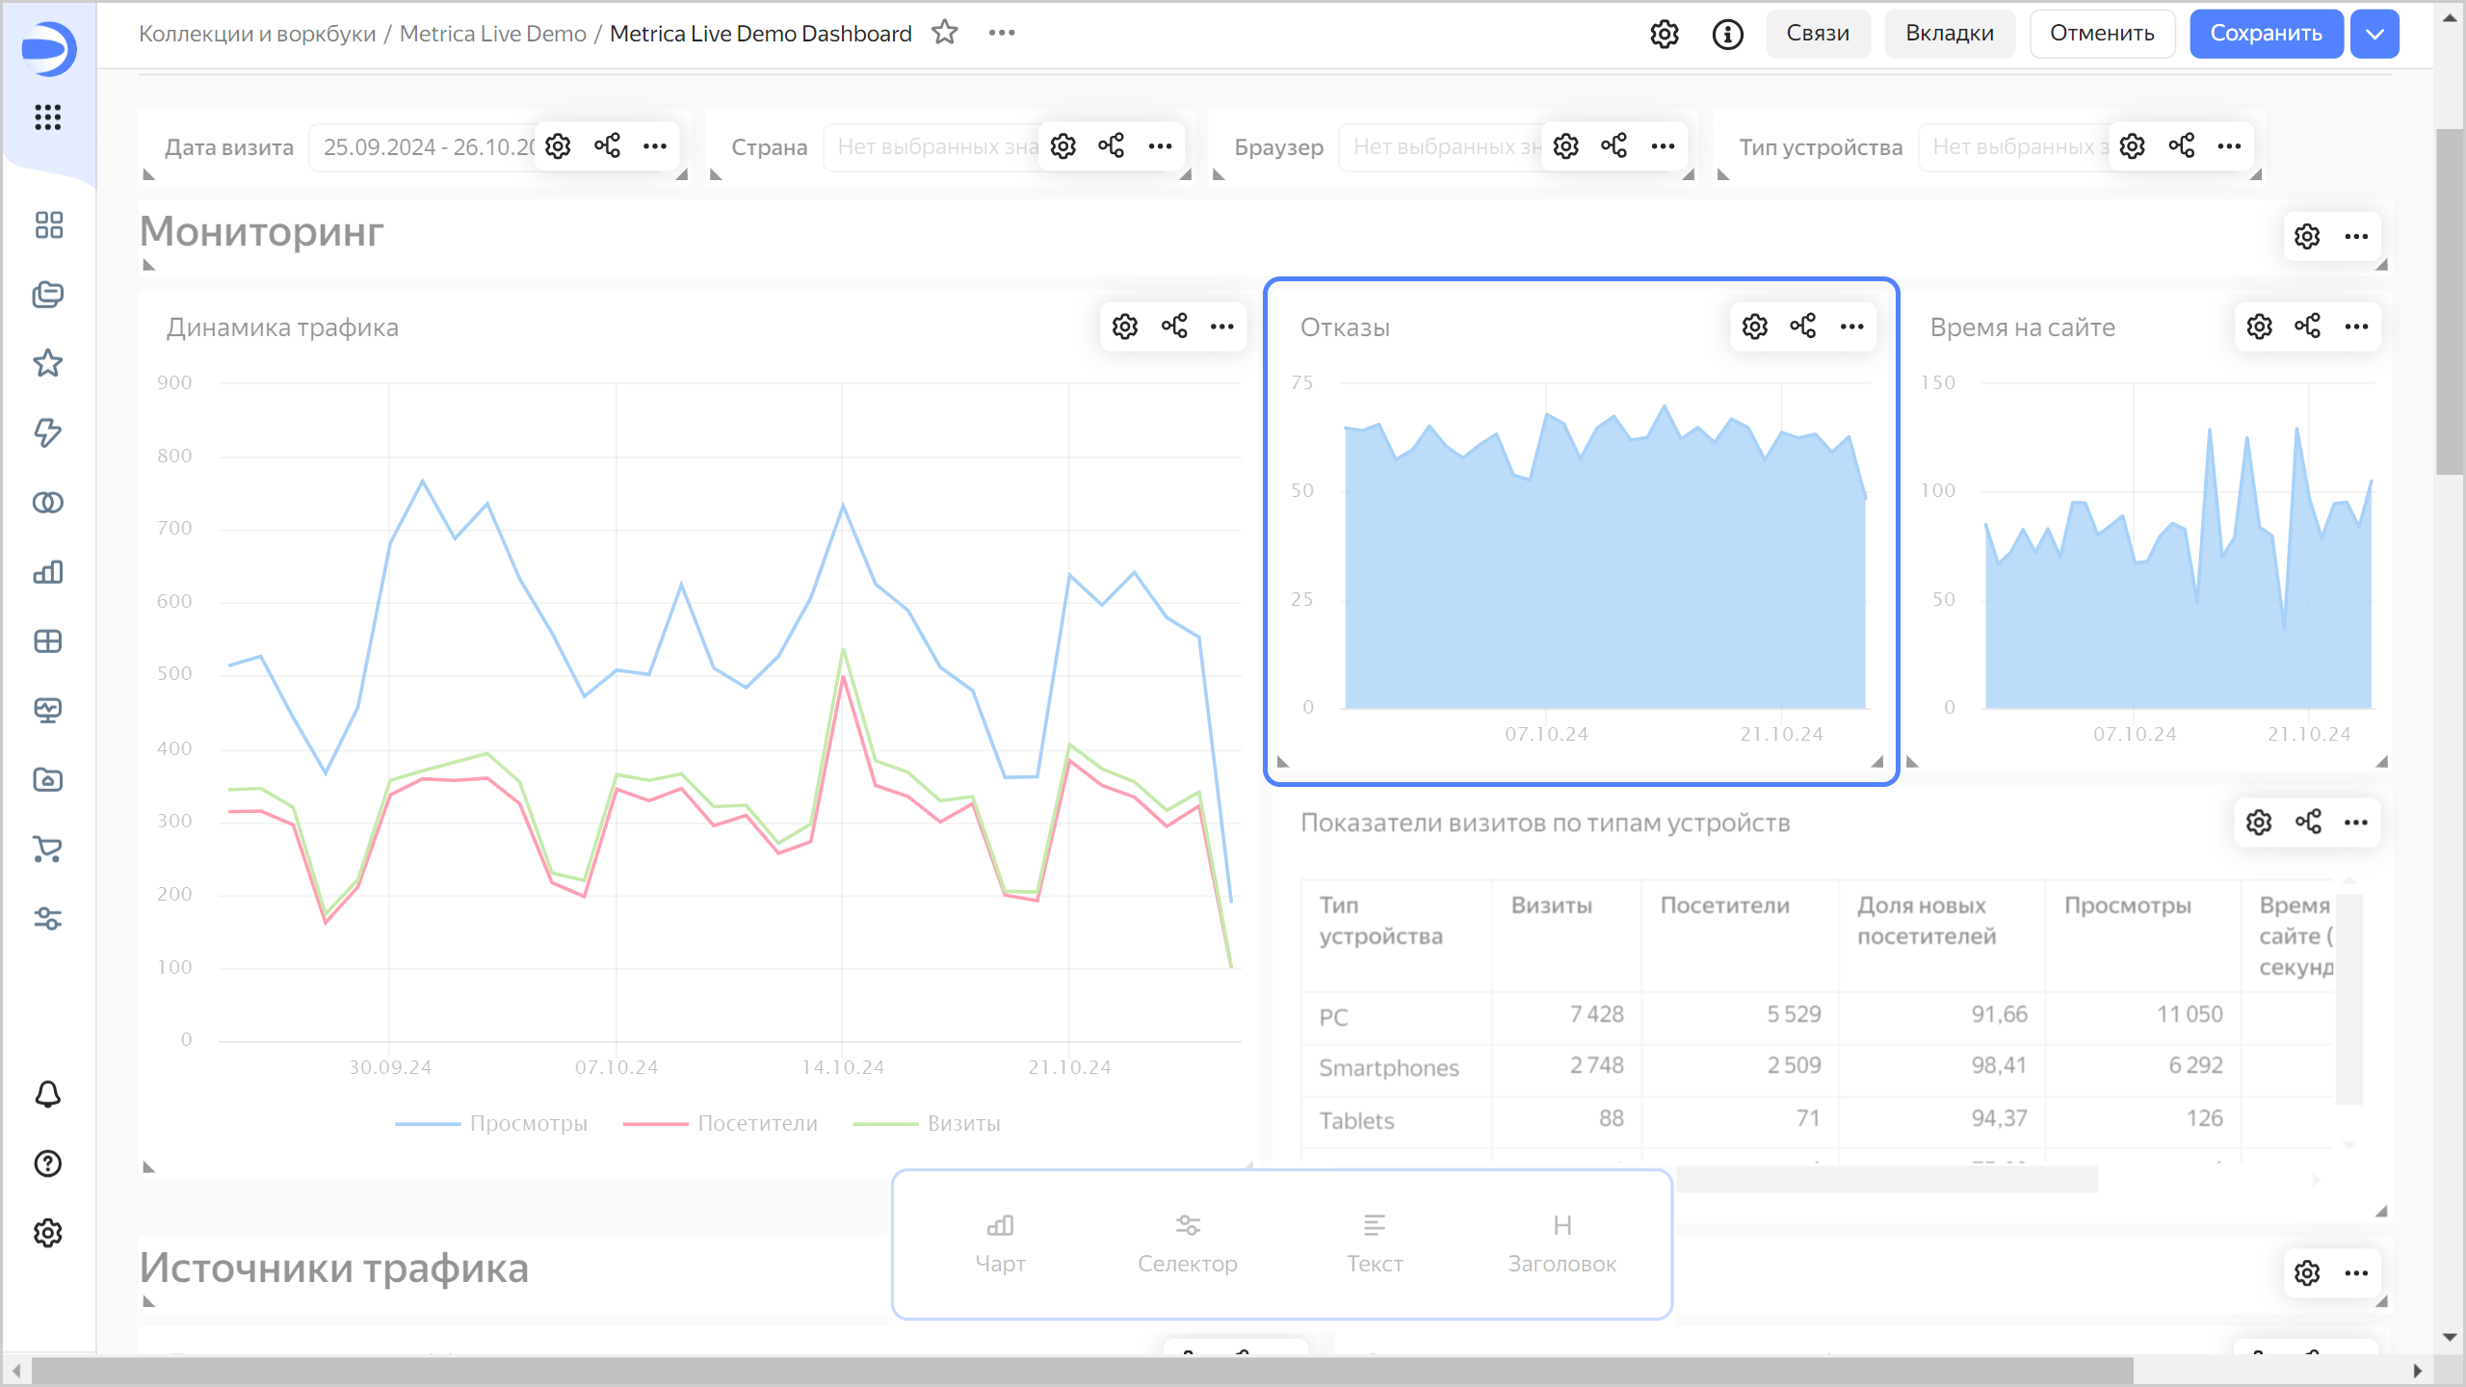Open all services grid icon in sidebar
Image resolution: width=2466 pixels, height=1387 pixels.
coord(48,118)
